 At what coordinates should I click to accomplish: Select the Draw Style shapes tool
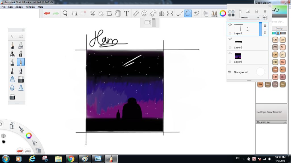[196, 13]
